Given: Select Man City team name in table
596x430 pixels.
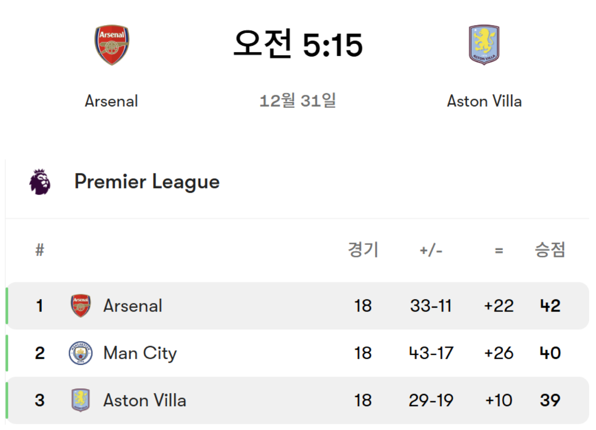Looking at the screenshot, I should coord(140,353).
